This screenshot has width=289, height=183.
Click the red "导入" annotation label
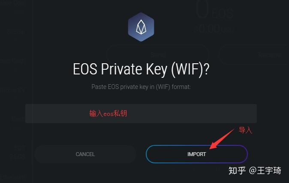245,130
